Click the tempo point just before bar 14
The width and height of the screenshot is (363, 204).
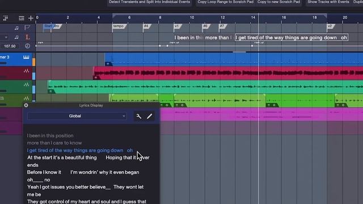tap(252, 46)
